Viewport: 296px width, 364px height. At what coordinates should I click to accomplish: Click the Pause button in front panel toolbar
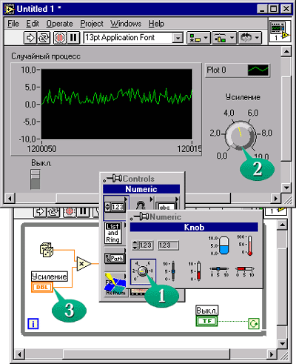point(73,38)
